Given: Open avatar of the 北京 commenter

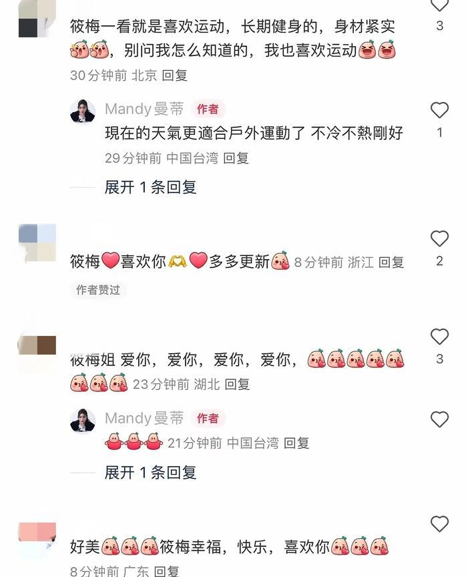Looking at the screenshot, I should pos(37,19).
